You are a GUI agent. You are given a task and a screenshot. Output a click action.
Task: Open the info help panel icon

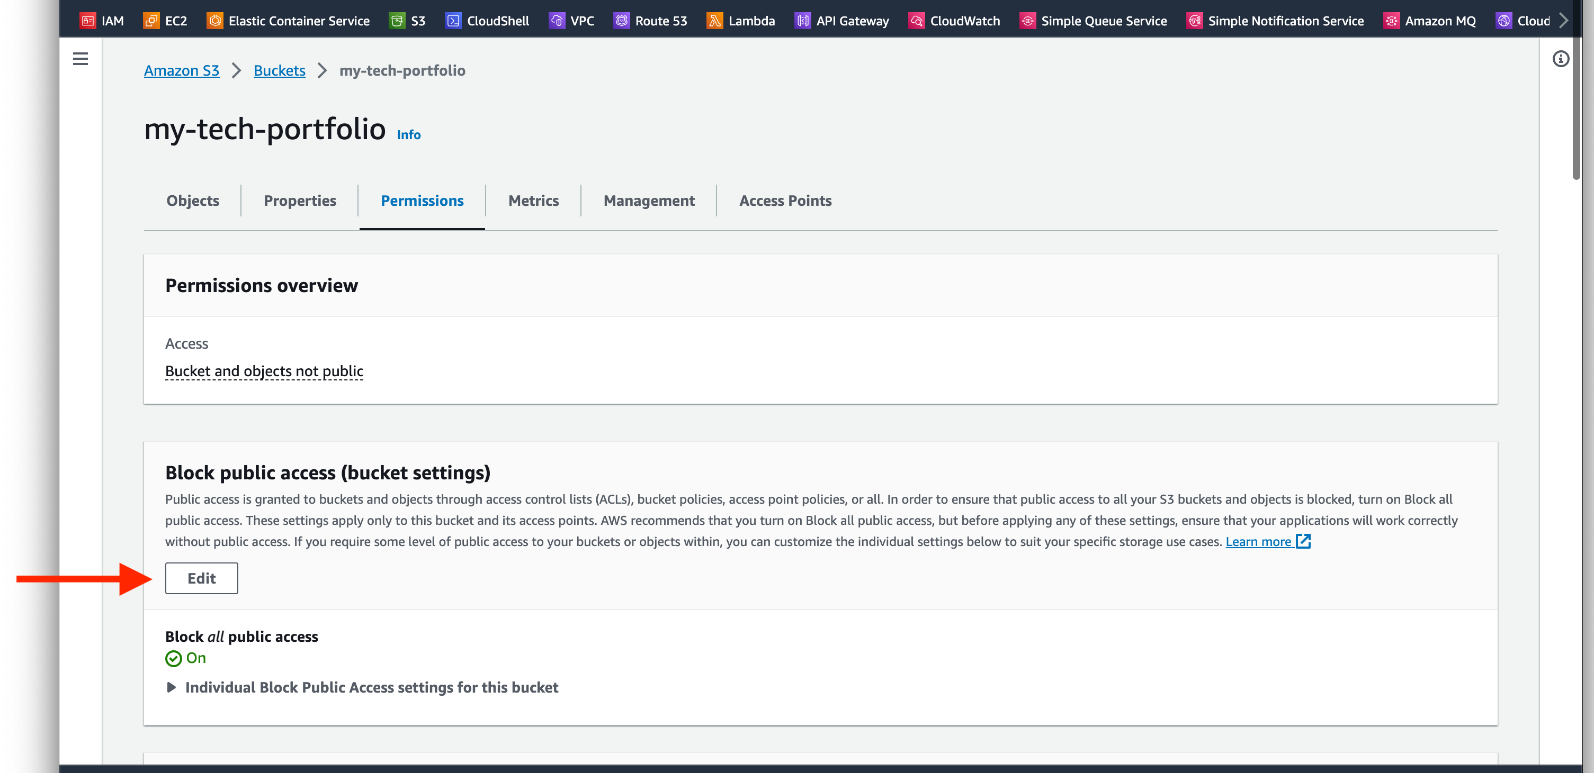point(1561,59)
